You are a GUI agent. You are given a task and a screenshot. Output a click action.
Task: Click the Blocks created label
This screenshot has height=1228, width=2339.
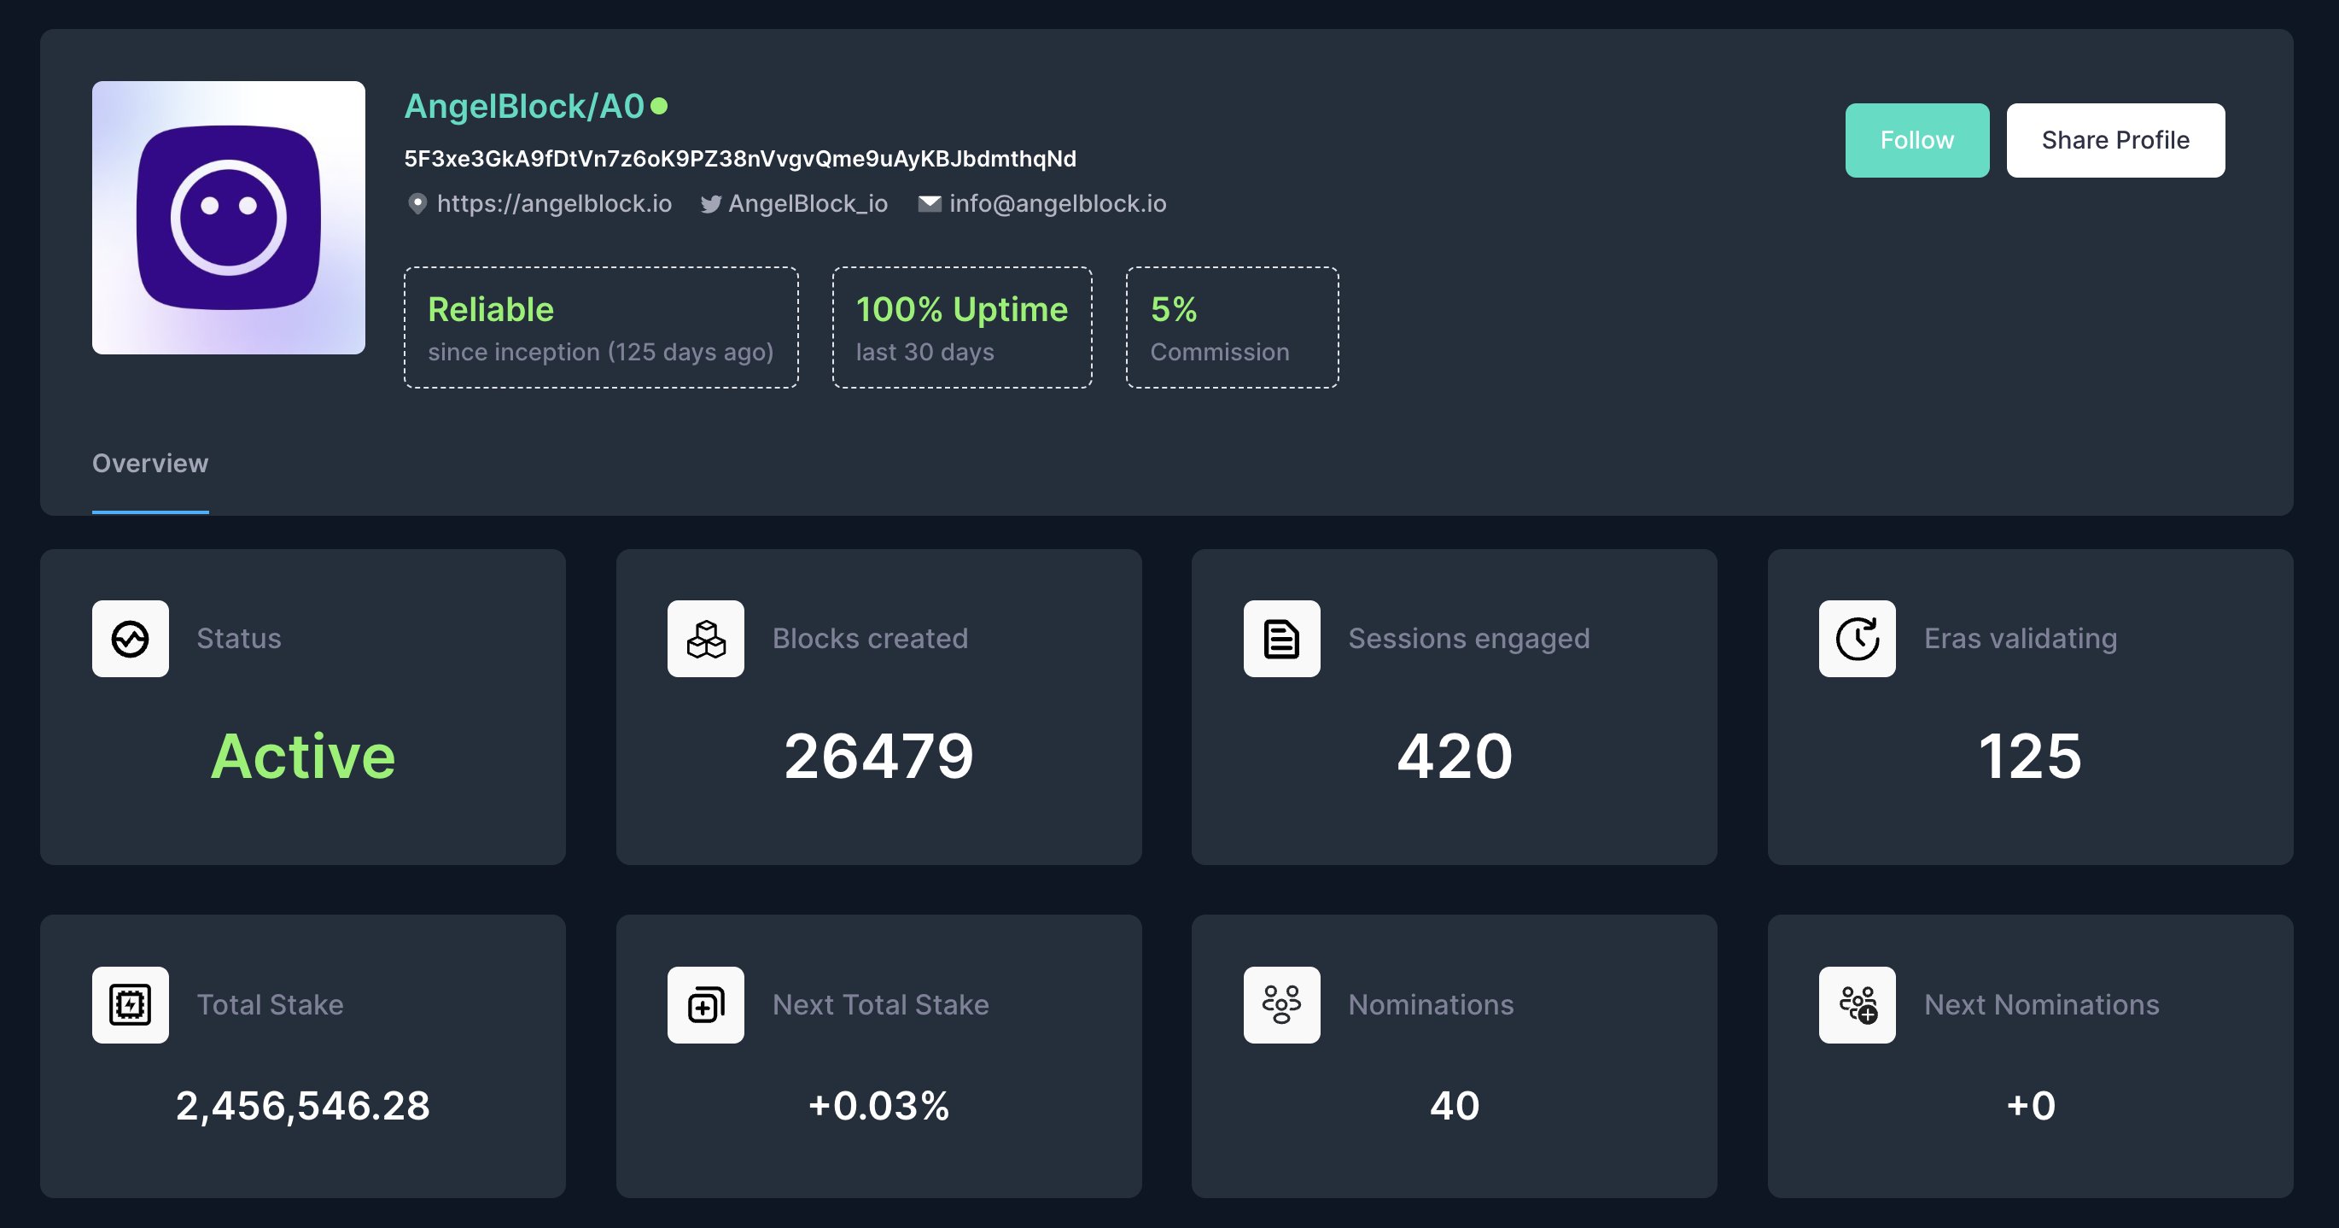(x=870, y=639)
